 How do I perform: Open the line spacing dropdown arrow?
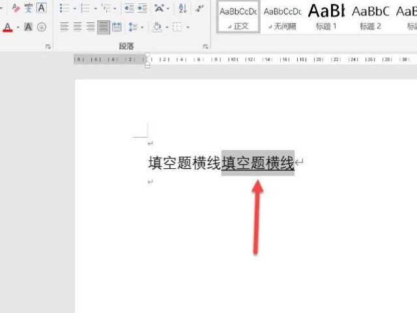(142, 27)
